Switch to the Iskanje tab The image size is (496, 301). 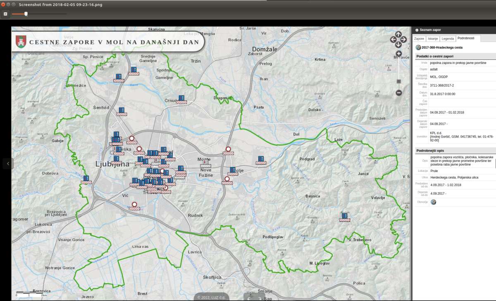(433, 38)
